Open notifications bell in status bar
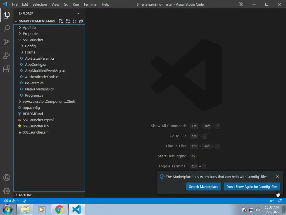This screenshot has width=286, height=215. pyautogui.click(x=280, y=201)
